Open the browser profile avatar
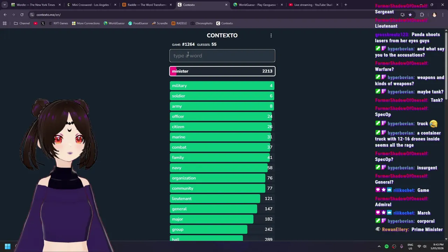This screenshot has height=252, width=448. [x=434, y=15]
